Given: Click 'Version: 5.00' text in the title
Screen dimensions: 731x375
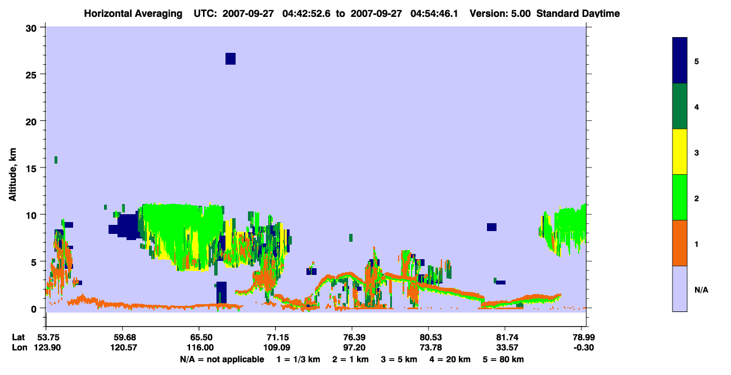Looking at the screenshot, I should tap(500, 13).
